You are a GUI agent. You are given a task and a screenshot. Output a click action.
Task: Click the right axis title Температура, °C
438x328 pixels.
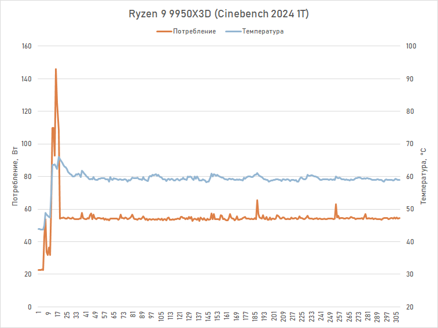423,176
